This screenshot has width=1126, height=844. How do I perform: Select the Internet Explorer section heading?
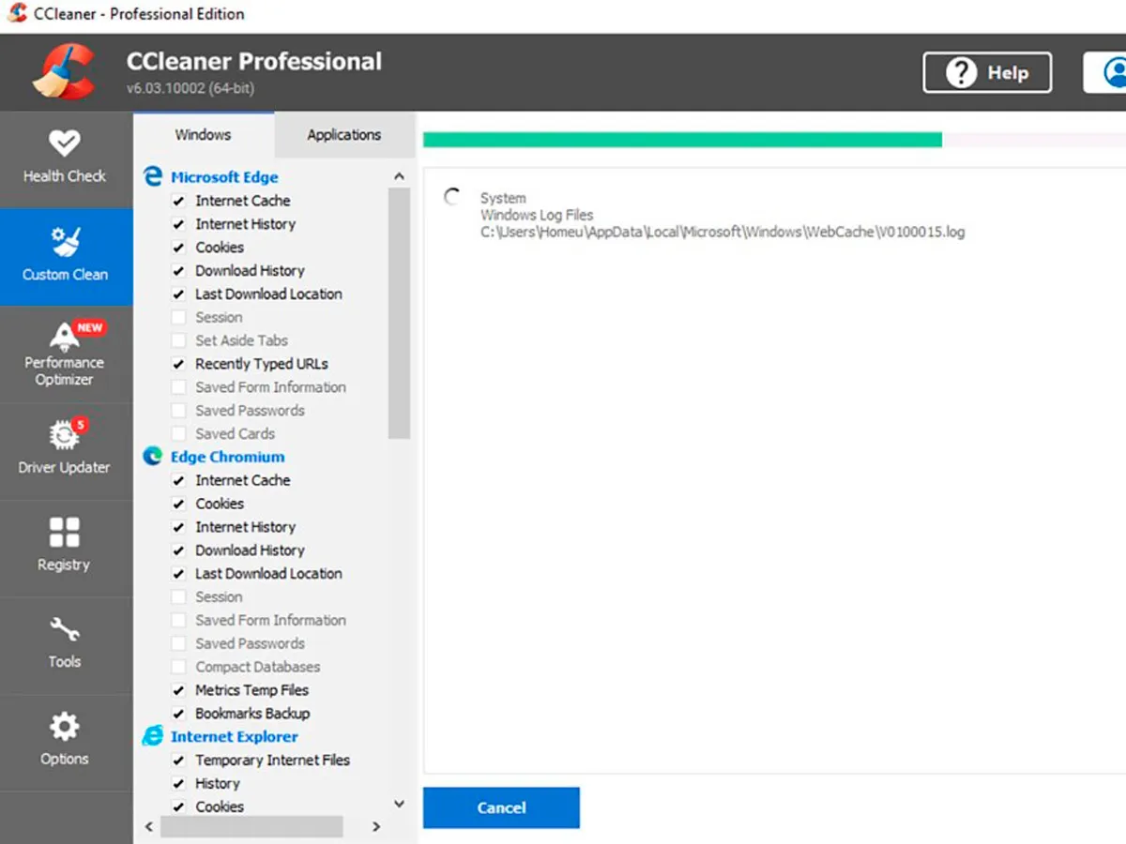[x=235, y=737]
